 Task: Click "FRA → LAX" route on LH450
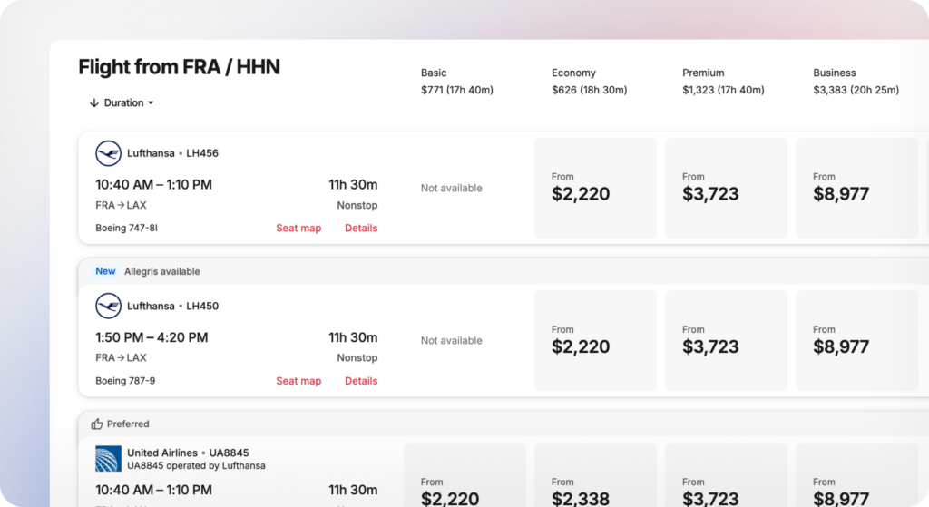(121, 358)
